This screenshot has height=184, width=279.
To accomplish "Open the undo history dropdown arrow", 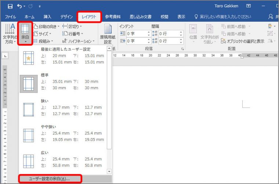I will [x=24, y=6].
